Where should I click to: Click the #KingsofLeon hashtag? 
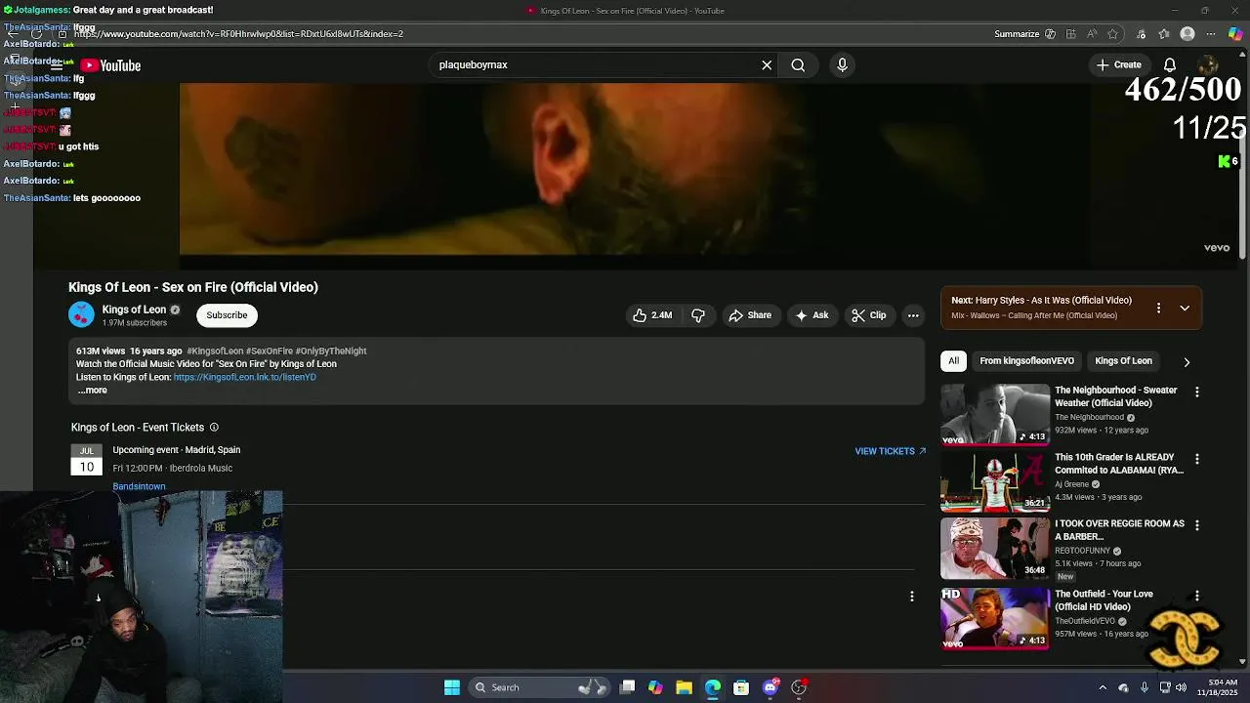[215, 351]
